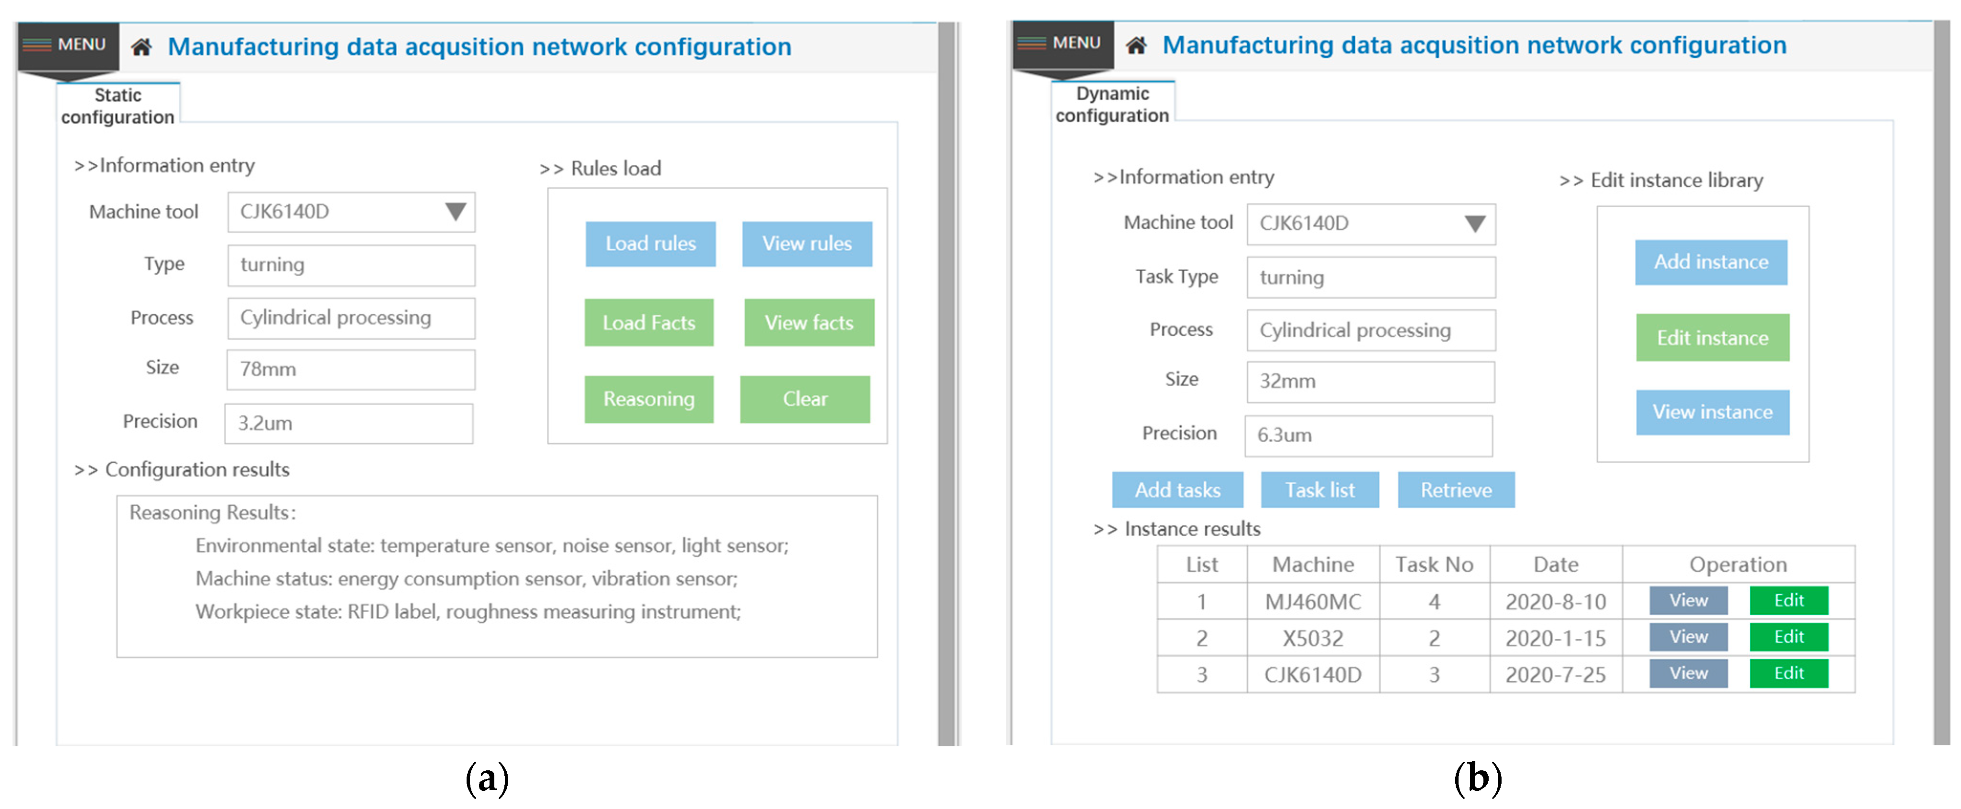Select the Static configuration tab
The height and width of the screenshot is (809, 1961).
pyautogui.click(x=118, y=106)
